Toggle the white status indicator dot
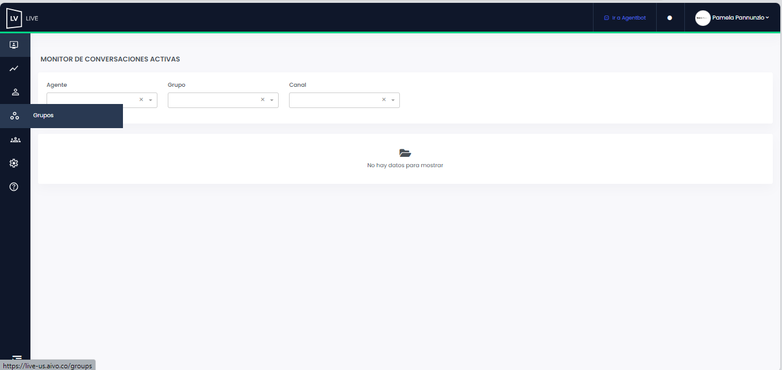Viewport: 782px width, 370px height. click(x=669, y=18)
